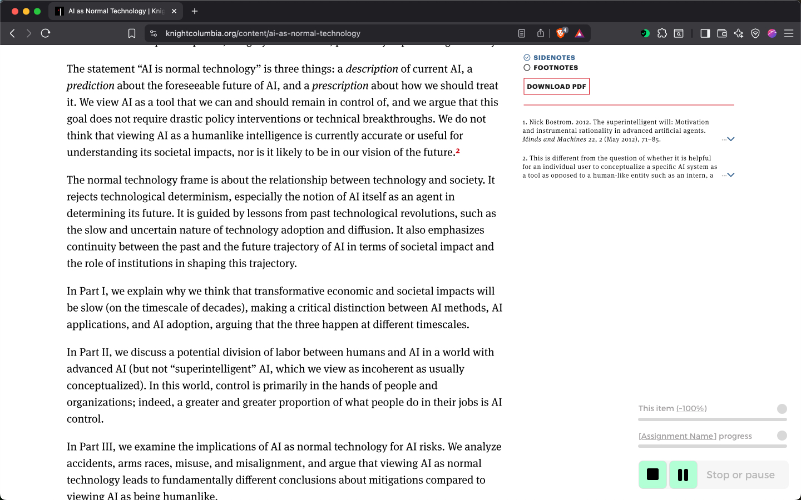Expand sidenote 2 with the chevron
This screenshot has width=801, height=500.
coord(730,175)
